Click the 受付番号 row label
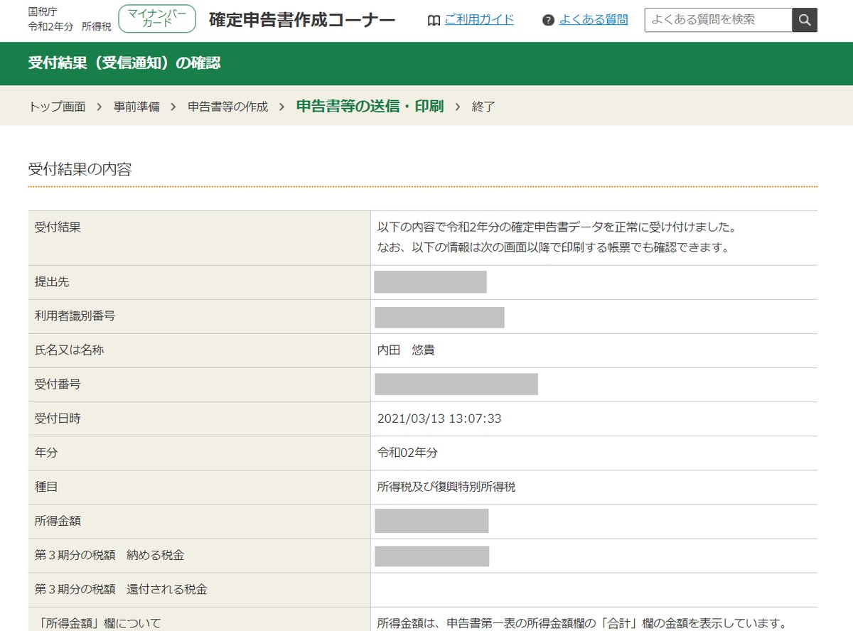 [58, 384]
